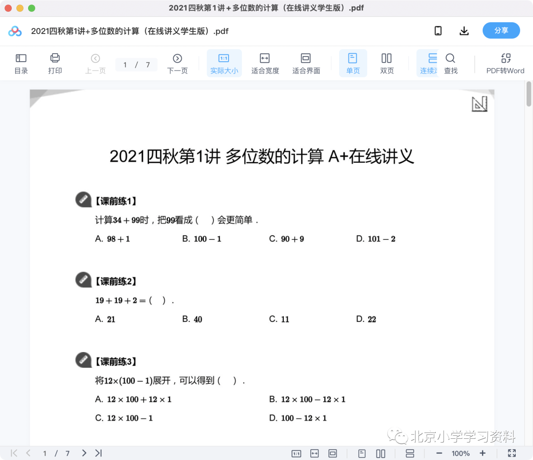The width and height of the screenshot is (533, 460).
Task: Click bottom bar next page arrow
Action: [x=84, y=453]
